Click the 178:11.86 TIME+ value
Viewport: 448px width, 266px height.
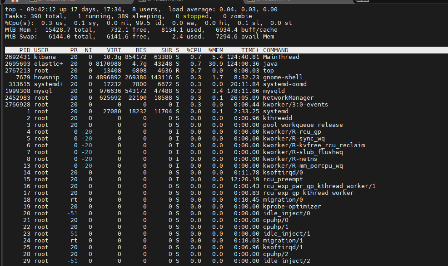click(243, 91)
